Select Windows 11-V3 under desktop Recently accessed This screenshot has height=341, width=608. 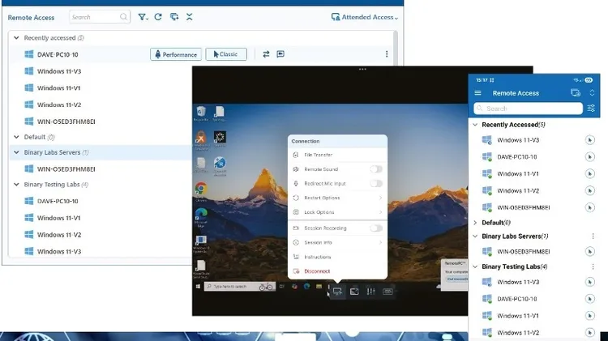pyautogui.click(x=59, y=71)
